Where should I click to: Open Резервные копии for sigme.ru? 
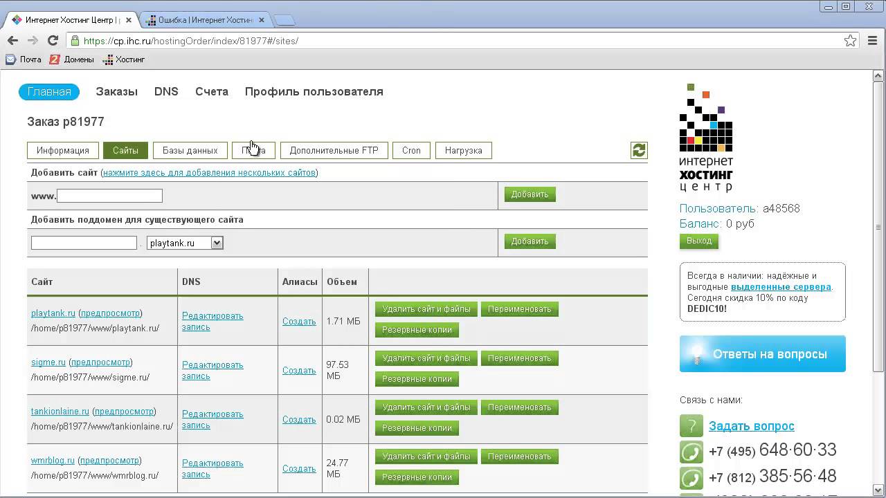click(x=417, y=379)
